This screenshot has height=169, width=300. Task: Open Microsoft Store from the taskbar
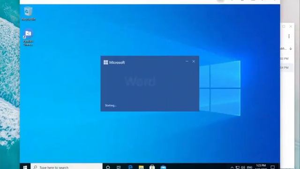tap(152, 167)
